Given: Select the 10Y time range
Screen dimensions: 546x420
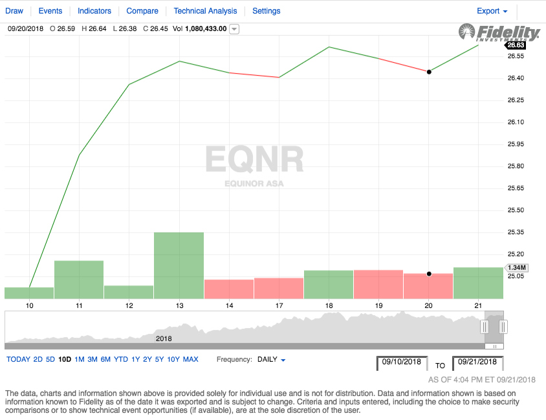Looking at the screenshot, I should 173,359.
